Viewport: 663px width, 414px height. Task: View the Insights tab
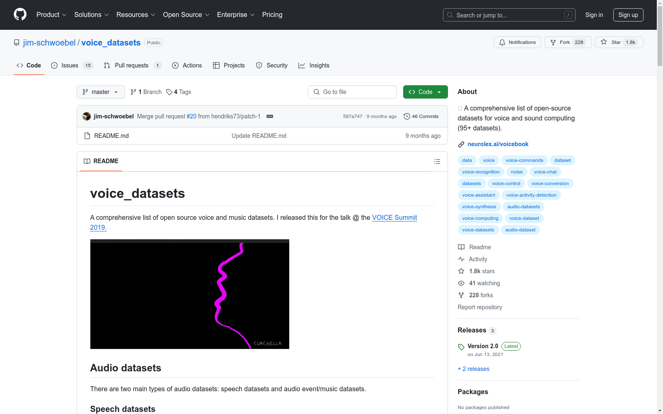[x=314, y=65]
